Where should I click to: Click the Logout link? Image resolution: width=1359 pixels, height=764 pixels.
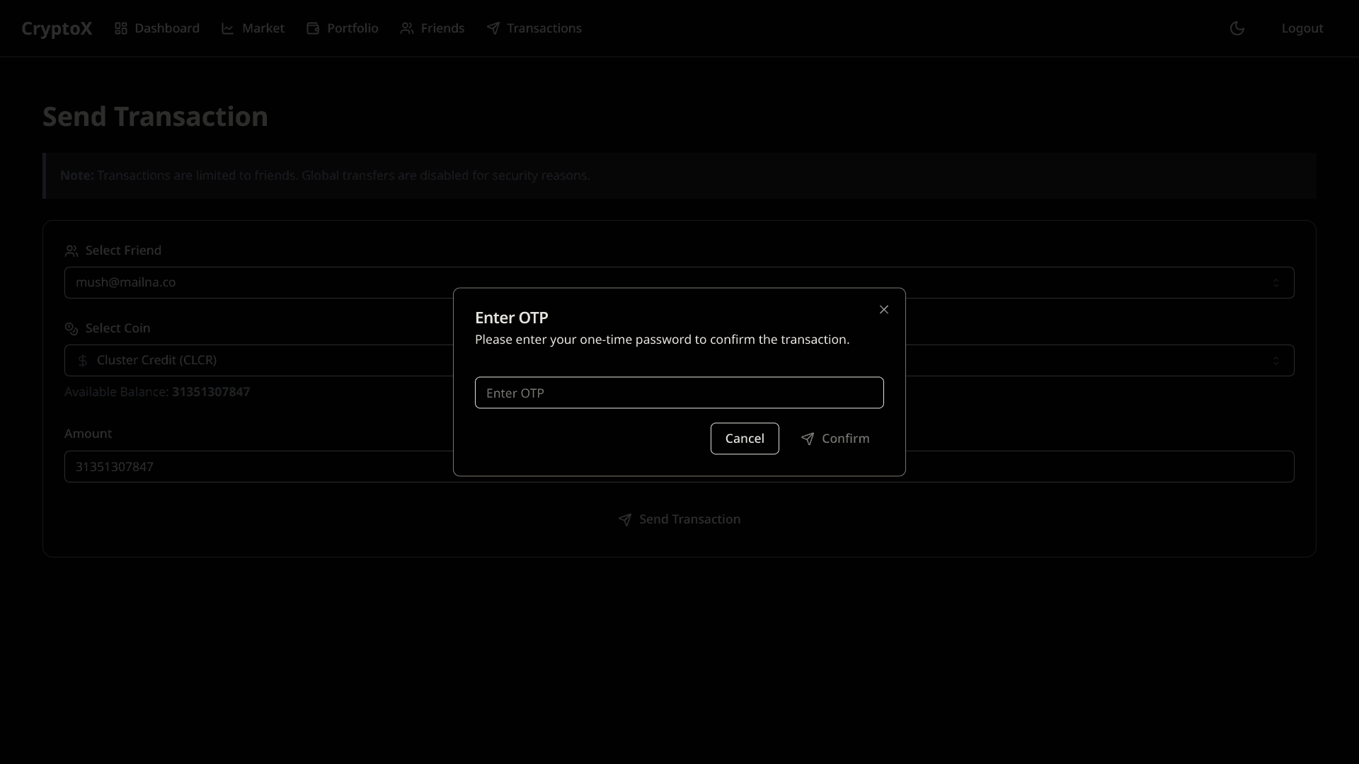coord(1302,28)
